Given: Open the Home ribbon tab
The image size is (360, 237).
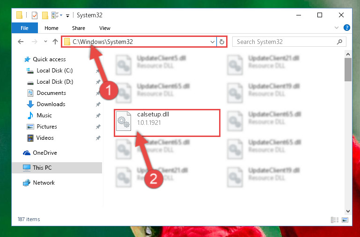Looking at the screenshot, I should (x=51, y=28).
